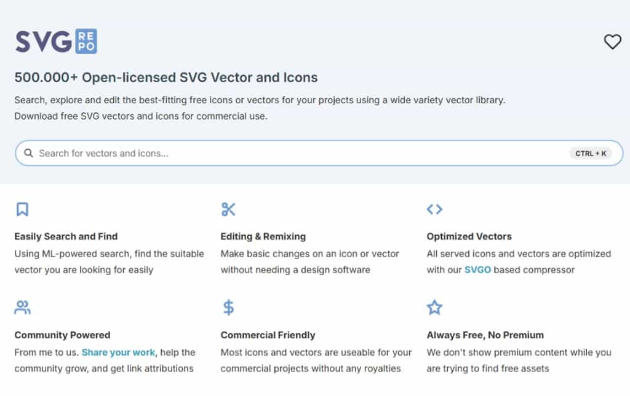630x396 pixels.
Task: Click the 500.000+ Open-licensed SVG Vector and Icons heading
Action: point(166,77)
